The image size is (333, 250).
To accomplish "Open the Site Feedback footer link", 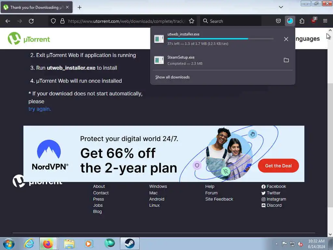I will (219, 199).
